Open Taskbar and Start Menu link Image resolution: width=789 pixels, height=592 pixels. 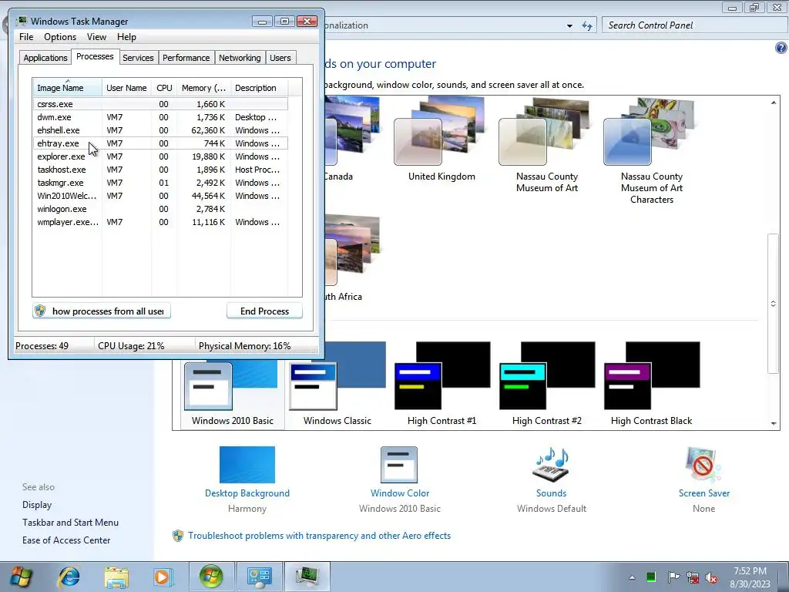point(70,523)
